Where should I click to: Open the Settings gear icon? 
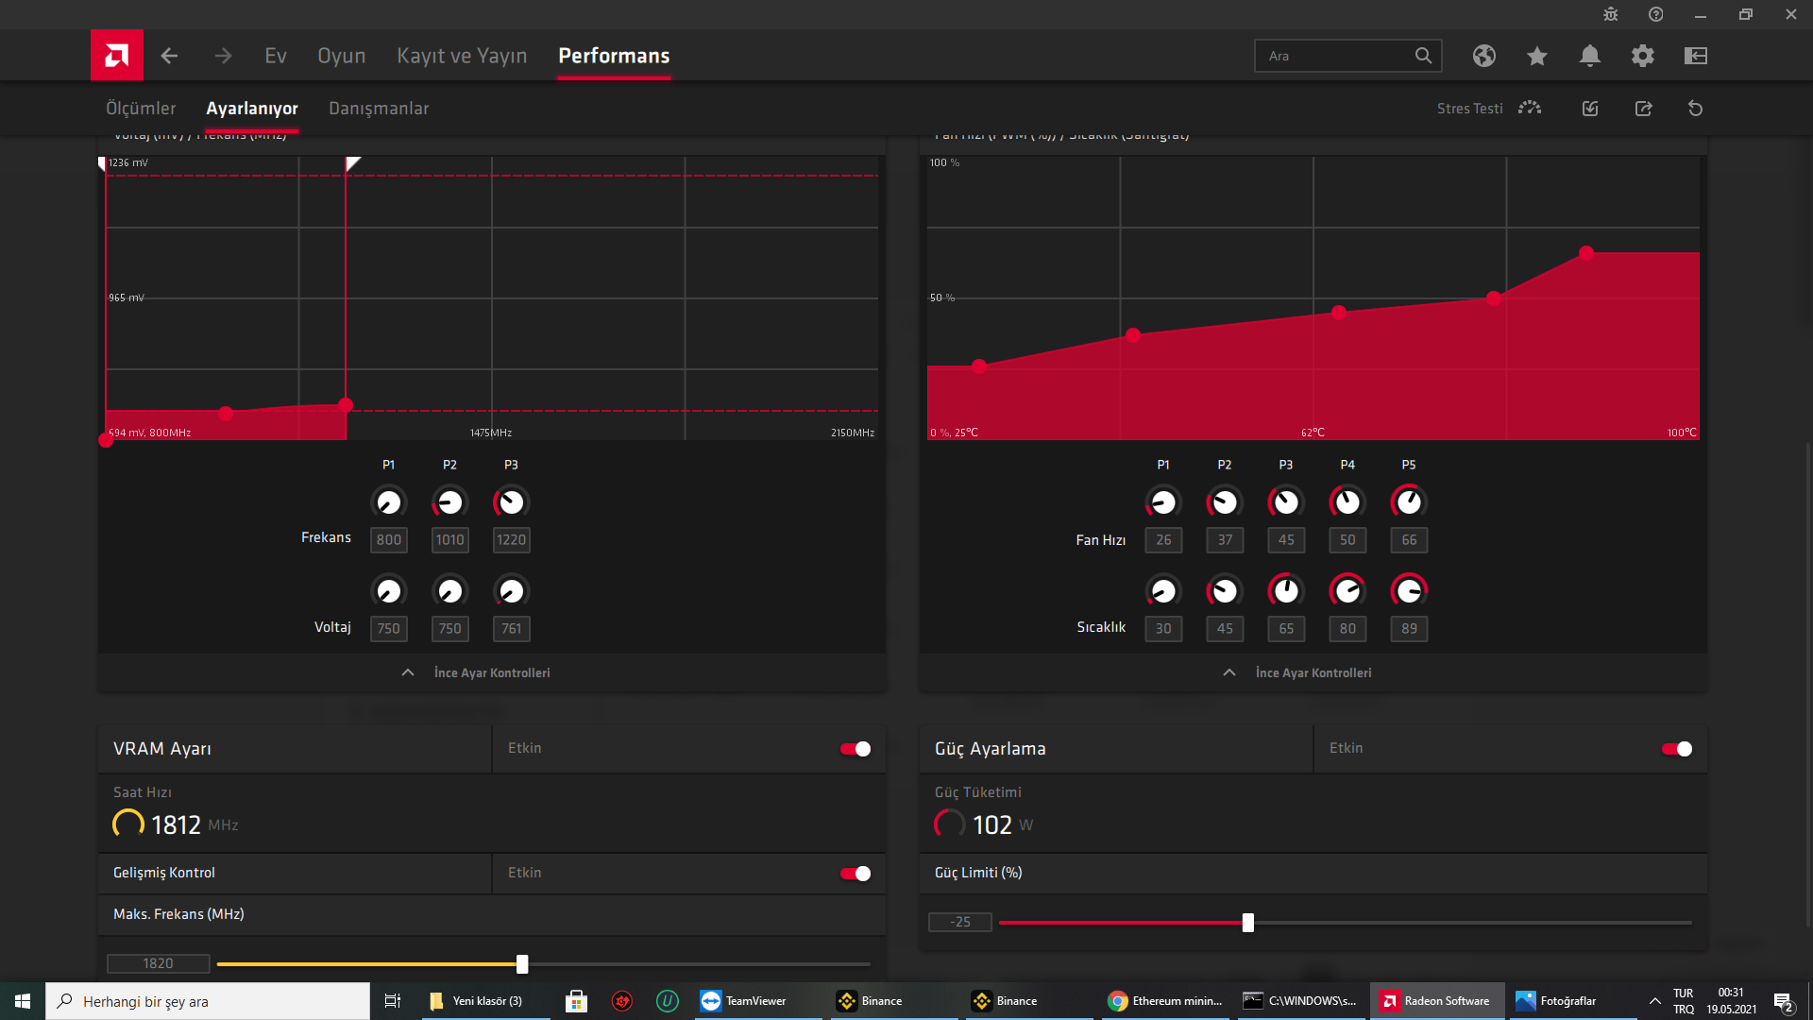tap(1642, 56)
